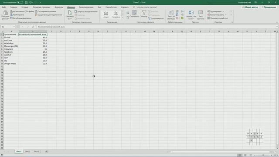The width and height of the screenshot is (279, 157).
Task: Toggle the Filter (Фильтр) funnel
Action: (144, 14)
